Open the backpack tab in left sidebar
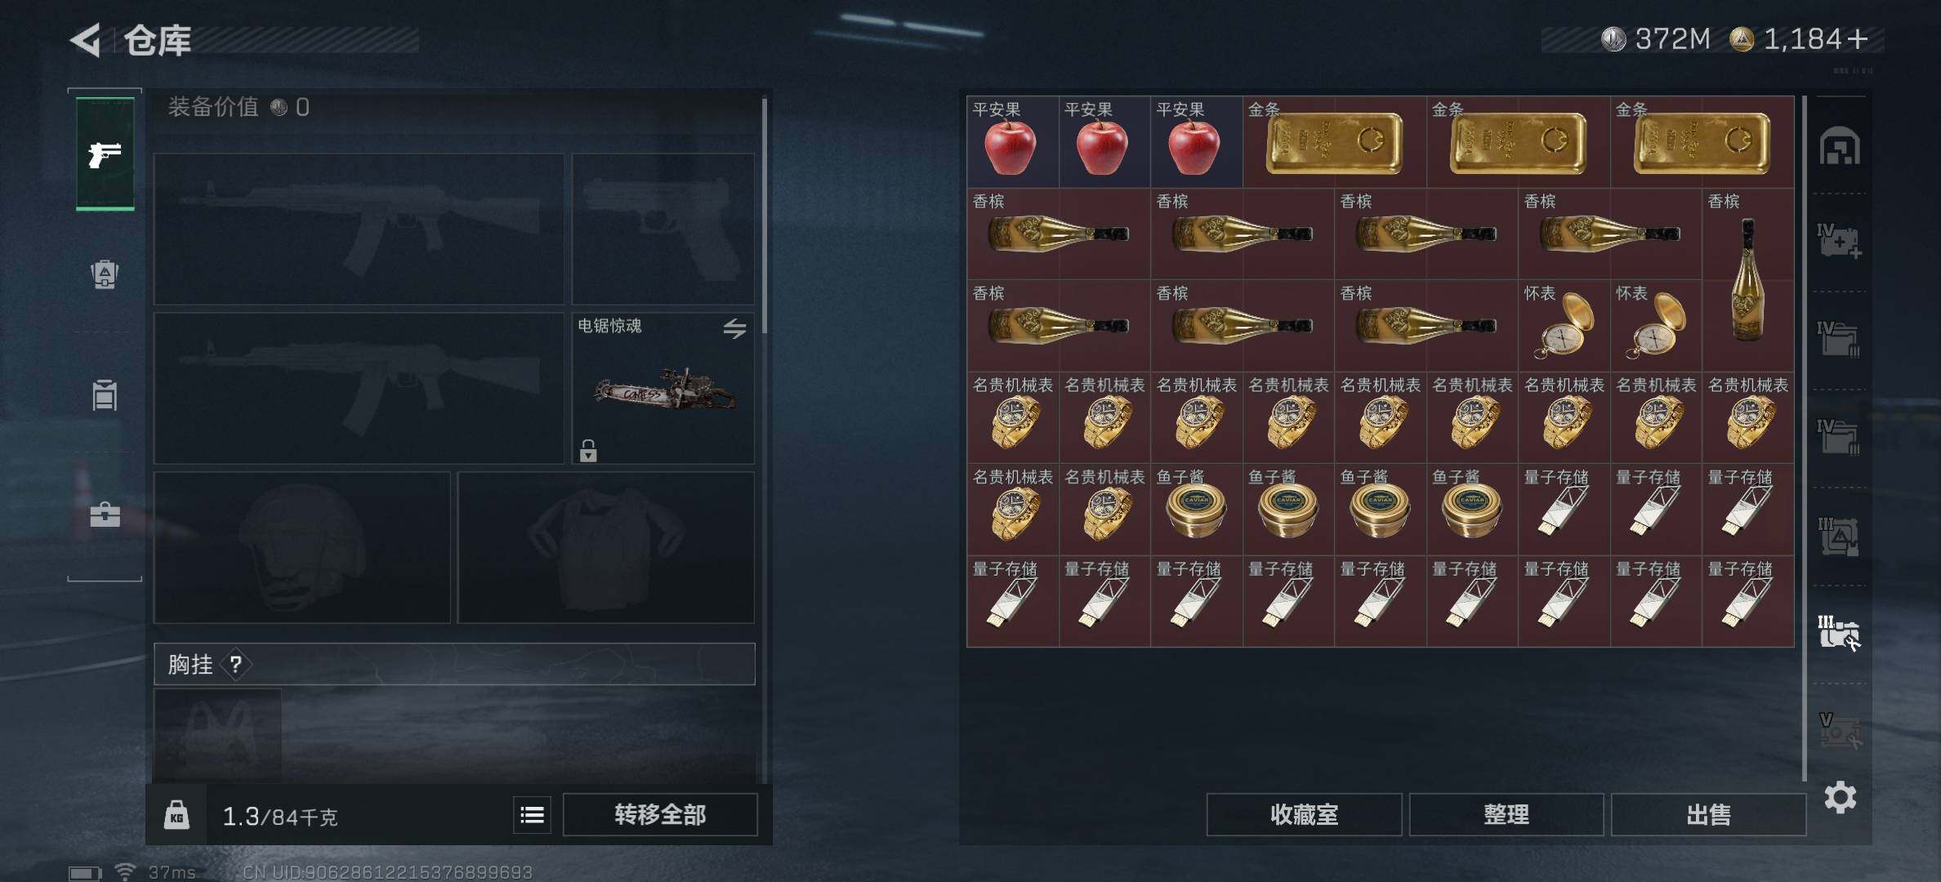 [x=105, y=274]
